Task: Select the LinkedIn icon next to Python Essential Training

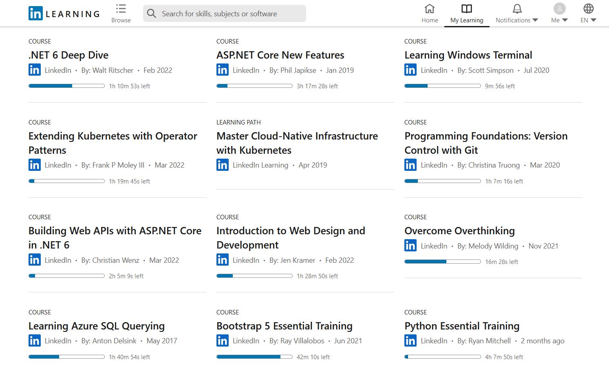Action: pos(410,340)
